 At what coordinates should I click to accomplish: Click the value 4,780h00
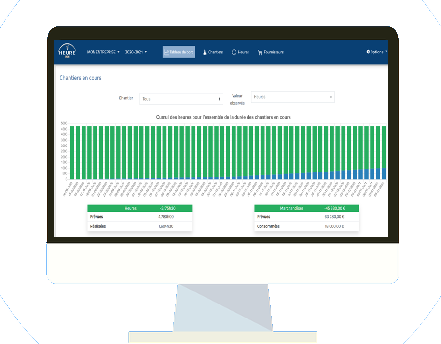(166, 217)
